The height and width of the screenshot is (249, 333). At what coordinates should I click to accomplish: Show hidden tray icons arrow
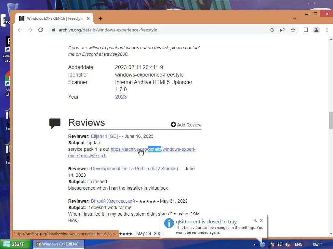(x=254, y=244)
